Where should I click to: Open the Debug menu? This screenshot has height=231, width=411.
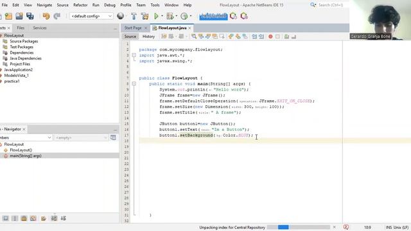(x=110, y=5)
